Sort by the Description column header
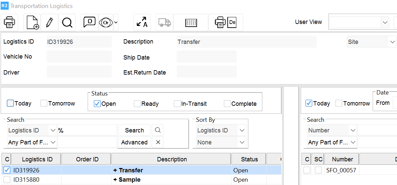 click(x=172, y=159)
